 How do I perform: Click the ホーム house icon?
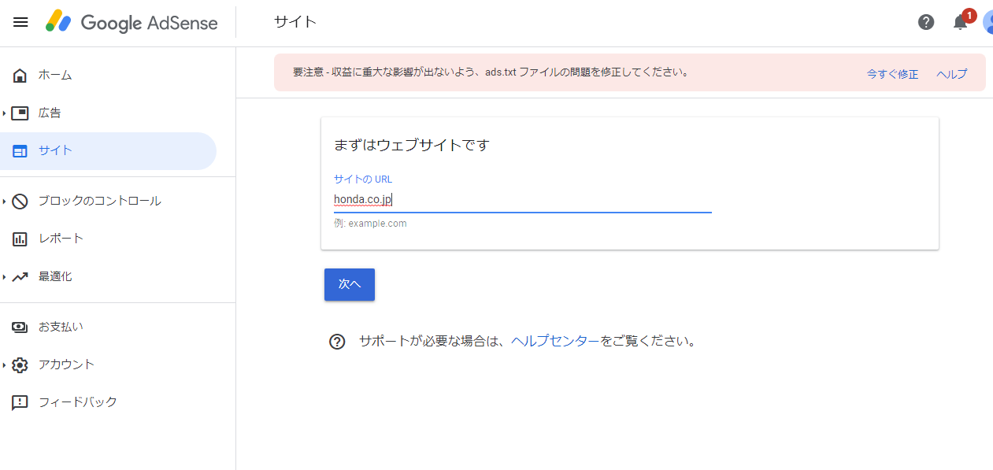tap(20, 76)
